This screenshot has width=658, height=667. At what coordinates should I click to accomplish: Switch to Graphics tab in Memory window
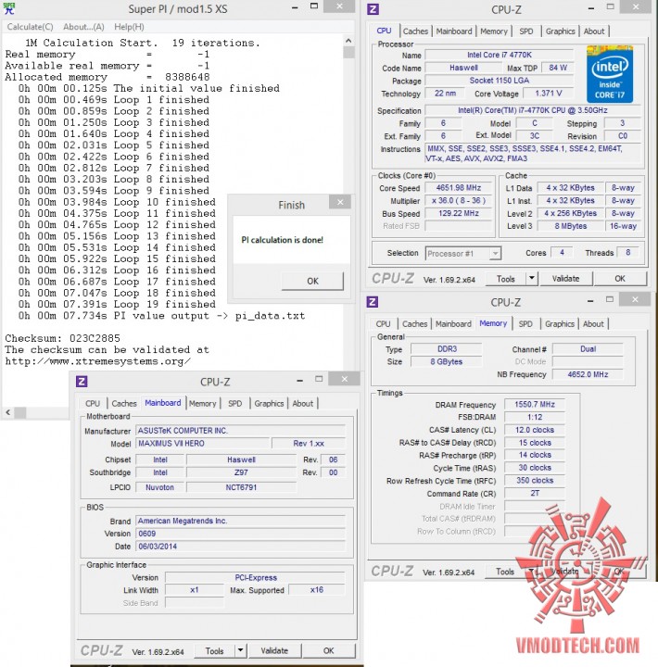click(560, 323)
